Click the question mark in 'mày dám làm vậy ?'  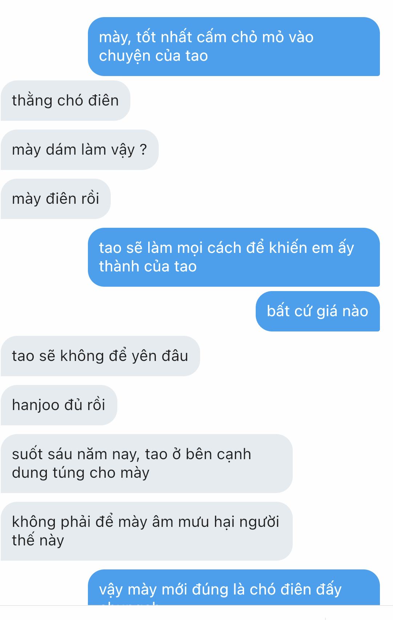[x=143, y=150]
